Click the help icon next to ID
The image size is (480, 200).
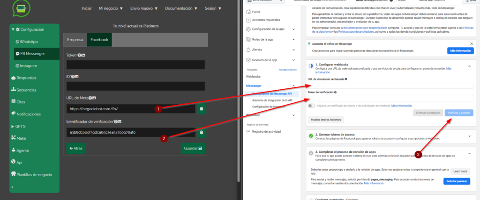73,76
